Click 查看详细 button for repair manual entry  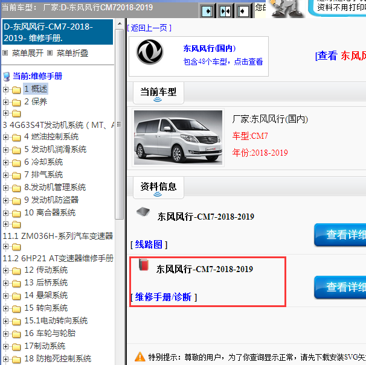point(340,287)
